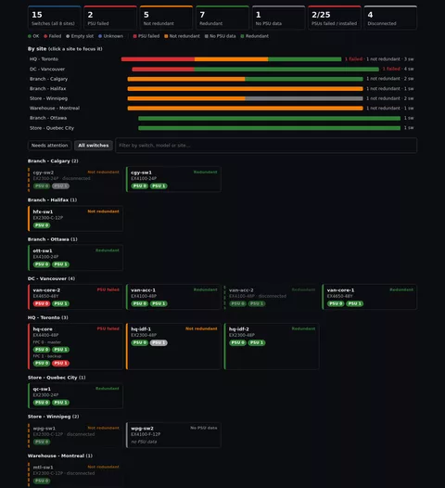Open the hfx-sw1 switch card
The image size is (445, 488).
tap(75, 218)
